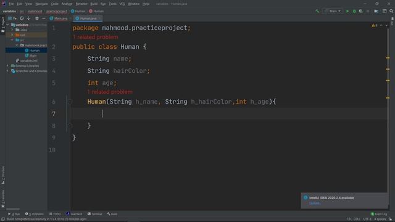This screenshot has width=395, height=222.
Task: Open the Refactor menu
Action: [81, 4]
